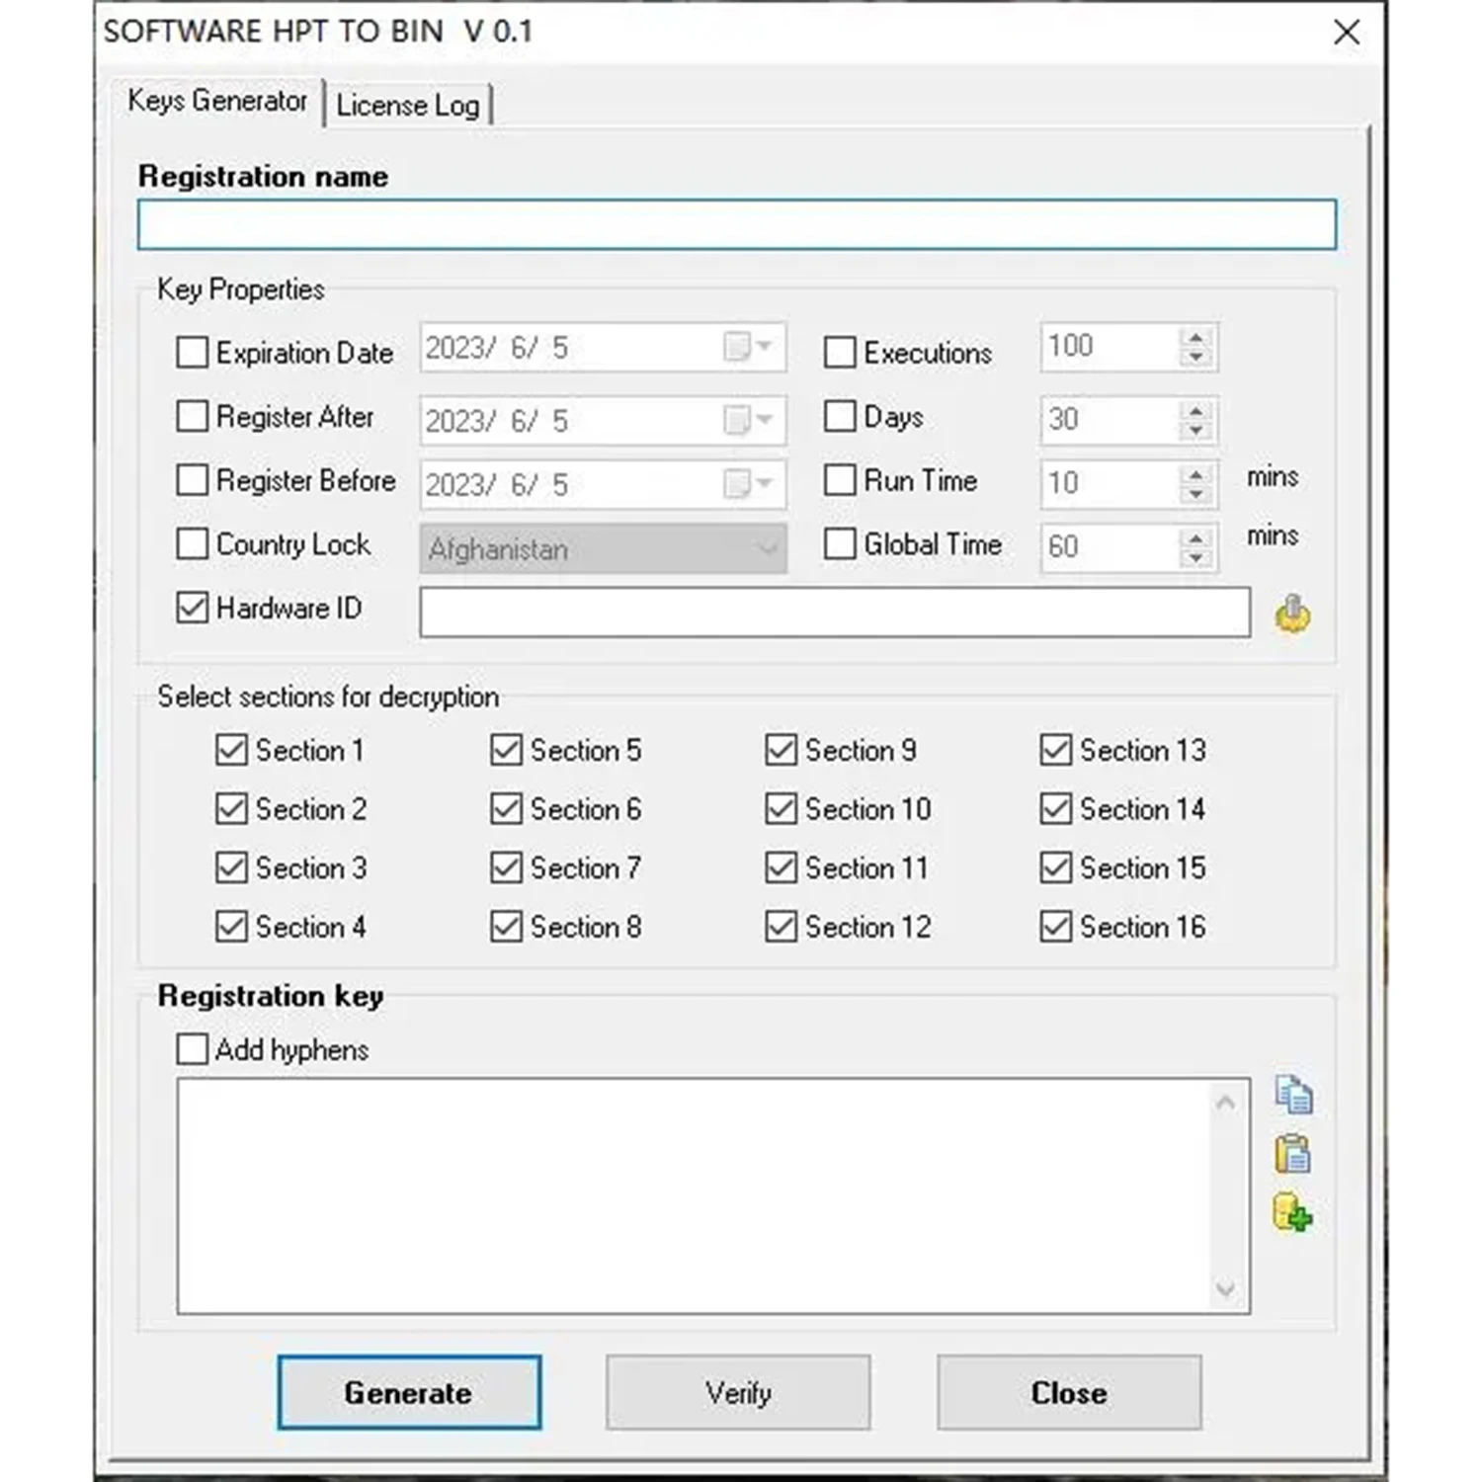The image size is (1482, 1482).
Task: Deselect Section 14
Action: (1055, 809)
